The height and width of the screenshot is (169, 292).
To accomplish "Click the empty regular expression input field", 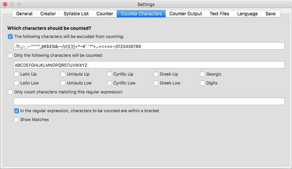I will (x=149, y=101).
